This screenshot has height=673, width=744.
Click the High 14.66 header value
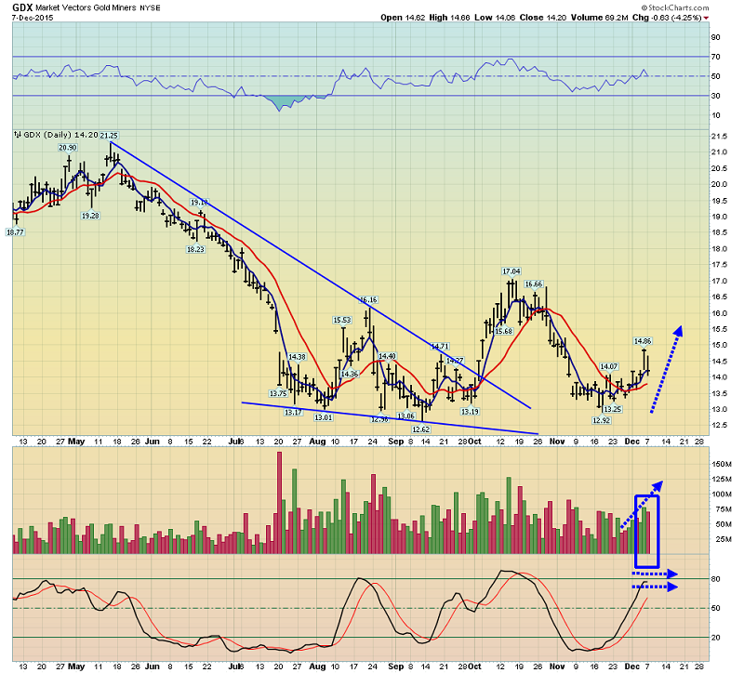(x=449, y=18)
